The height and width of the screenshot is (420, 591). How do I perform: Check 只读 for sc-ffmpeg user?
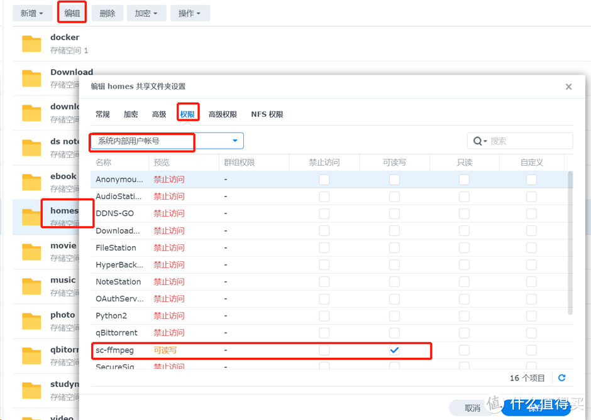pyautogui.click(x=465, y=350)
